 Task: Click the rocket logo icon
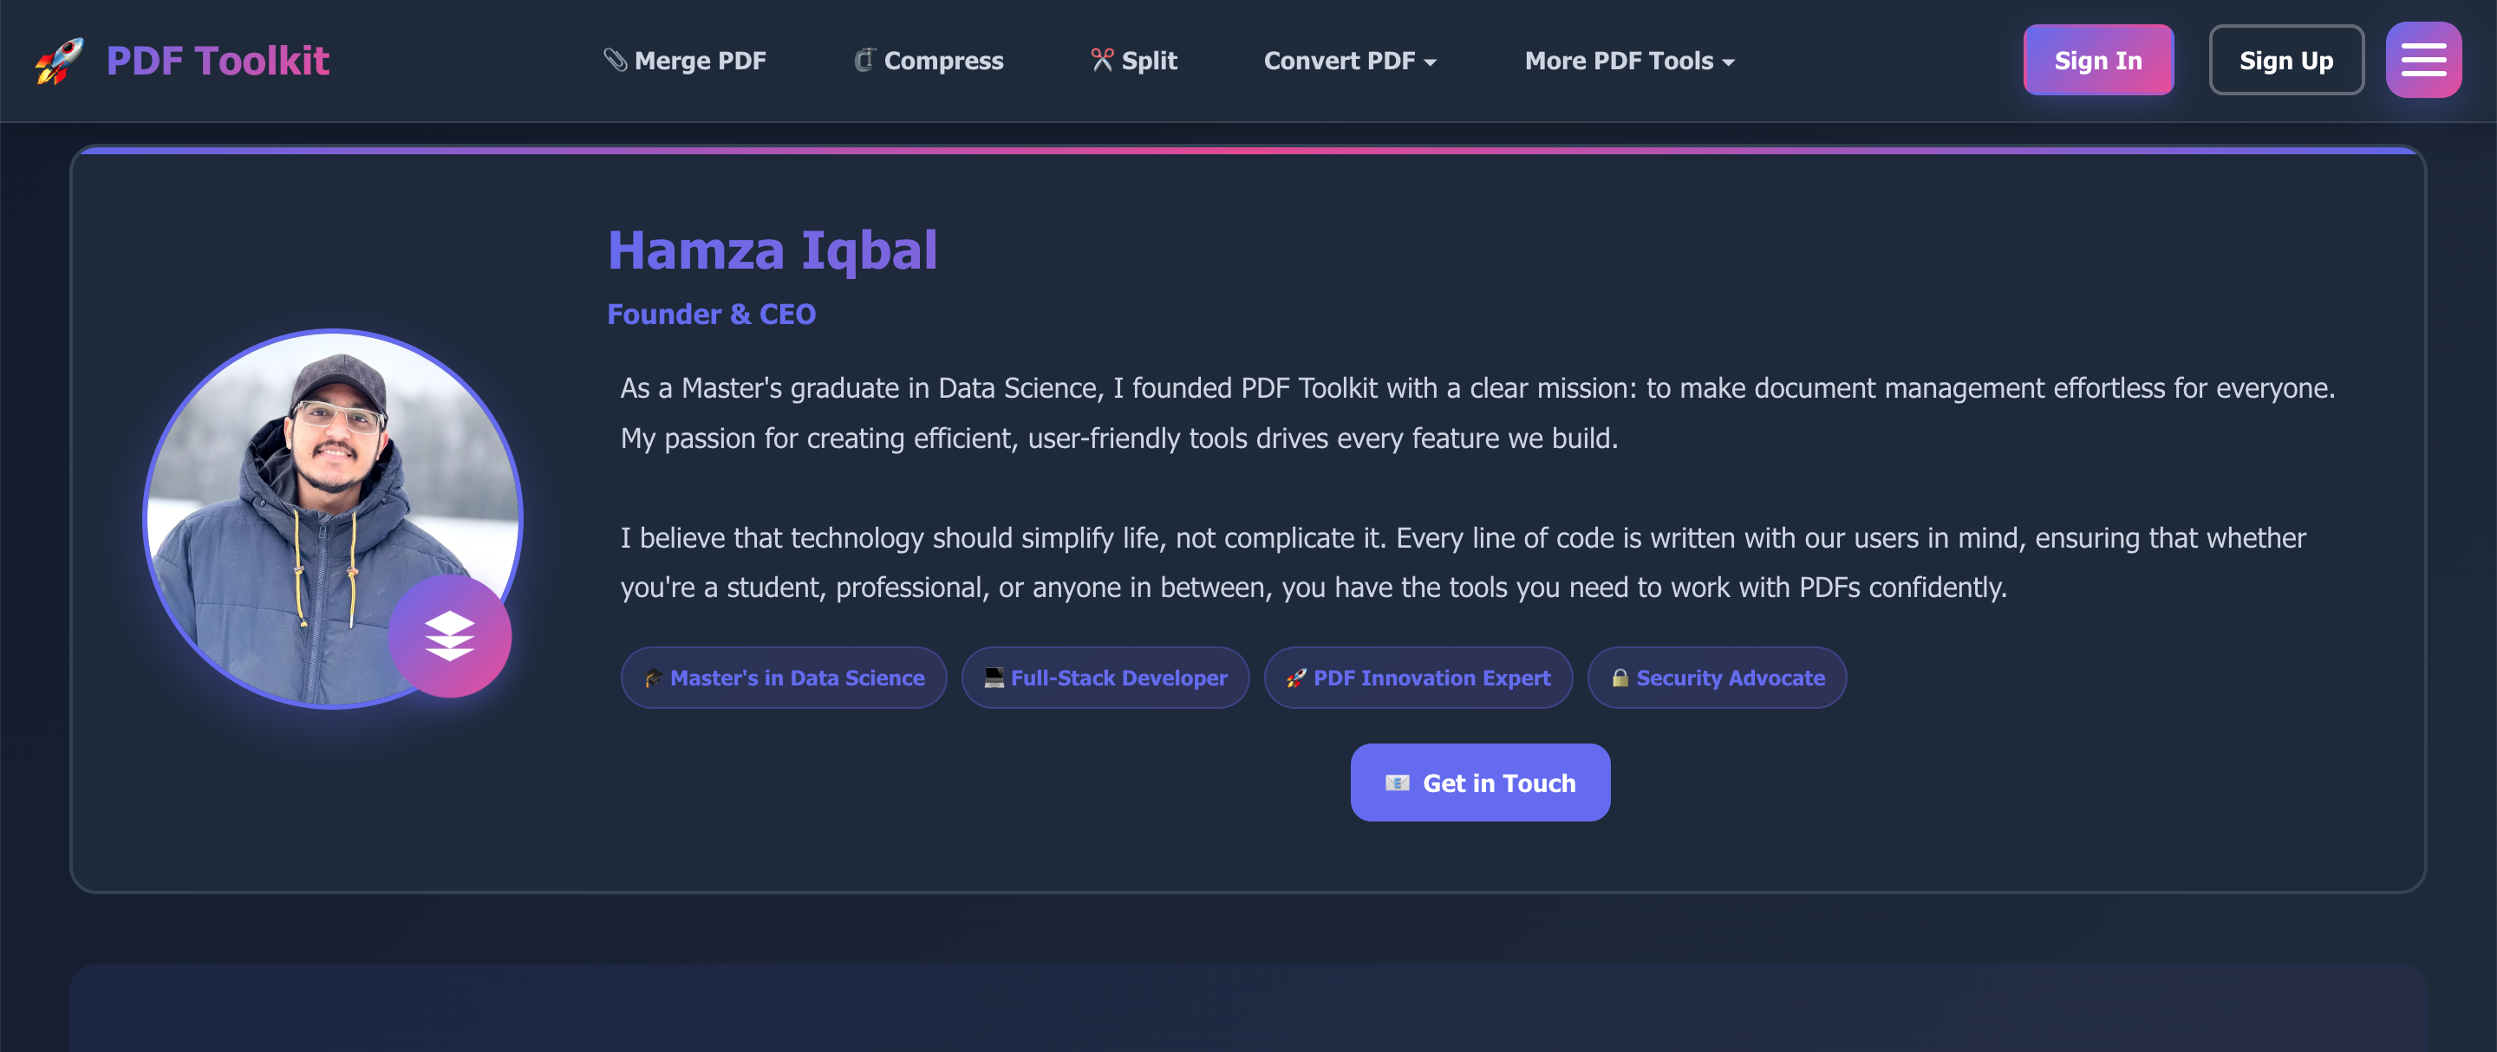click(59, 61)
